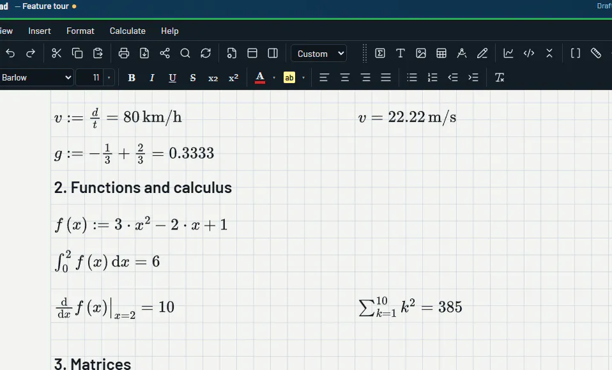Screen dimensions: 612x370
Task: Export document with download-page icon
Action: [144, 54]
